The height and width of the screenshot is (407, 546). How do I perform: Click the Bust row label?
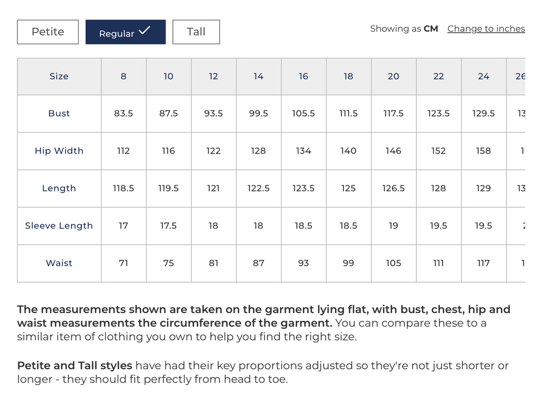click(59, 114)
